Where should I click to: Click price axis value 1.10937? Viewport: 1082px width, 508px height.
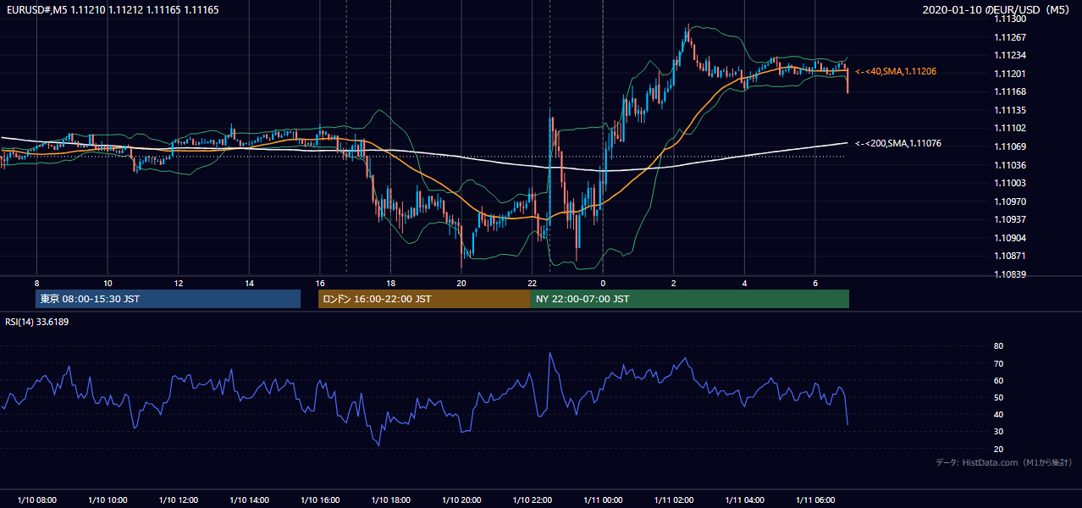1008,220
